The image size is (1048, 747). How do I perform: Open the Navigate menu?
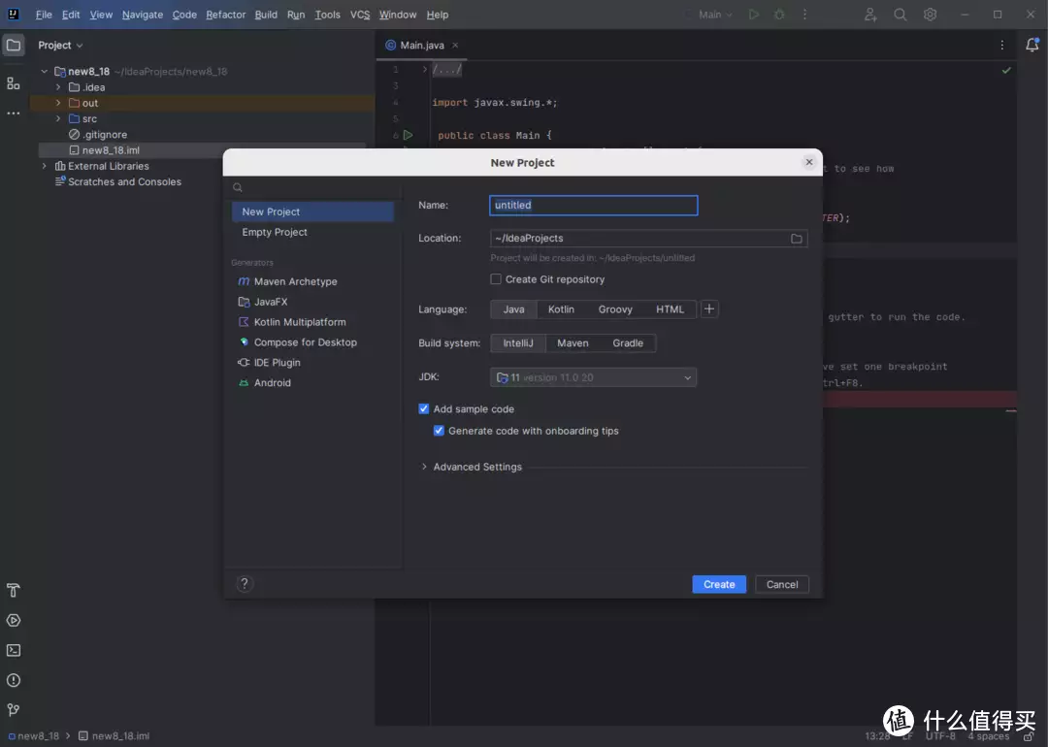[x=143, y=14]
